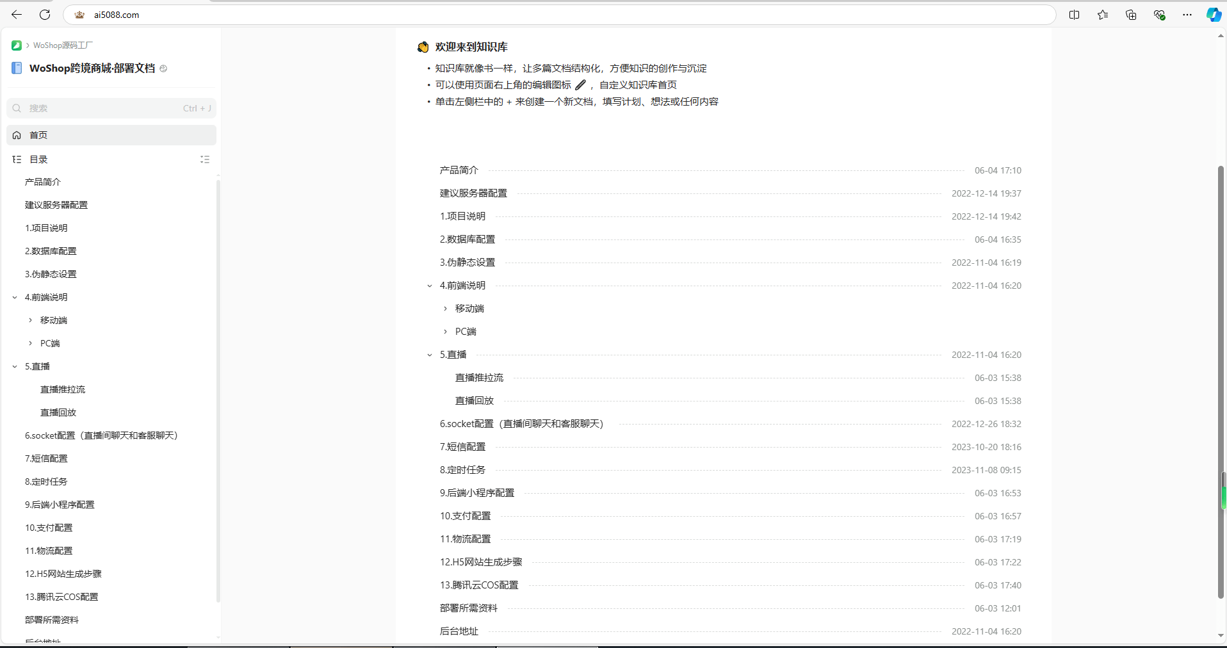Click the sidebar tree scrollbar
Screen dimensions: 1227x648
(x=218, y=391)
